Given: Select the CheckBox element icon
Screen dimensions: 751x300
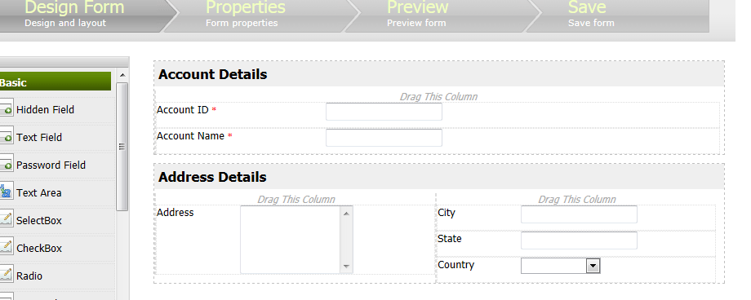Looking at the screenshot, I should [6, 248].
